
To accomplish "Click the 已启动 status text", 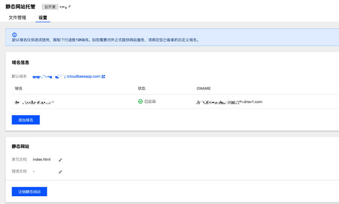I will (150, 101).
